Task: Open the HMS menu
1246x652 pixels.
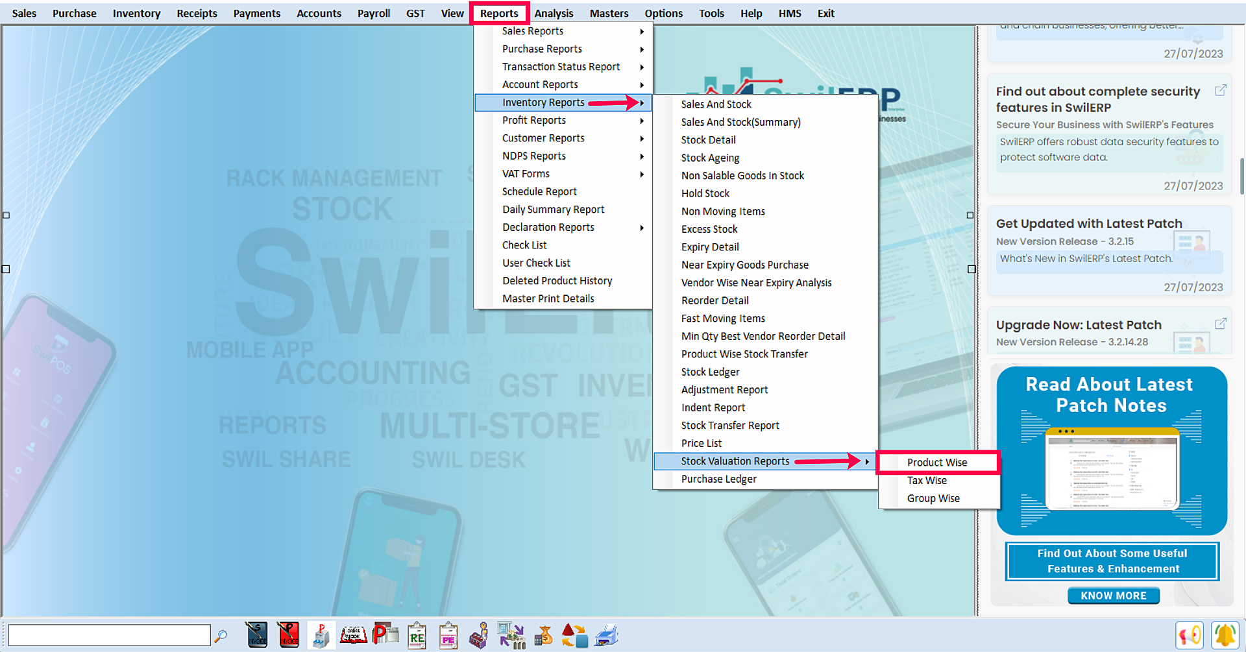Action: click(790, 13)
